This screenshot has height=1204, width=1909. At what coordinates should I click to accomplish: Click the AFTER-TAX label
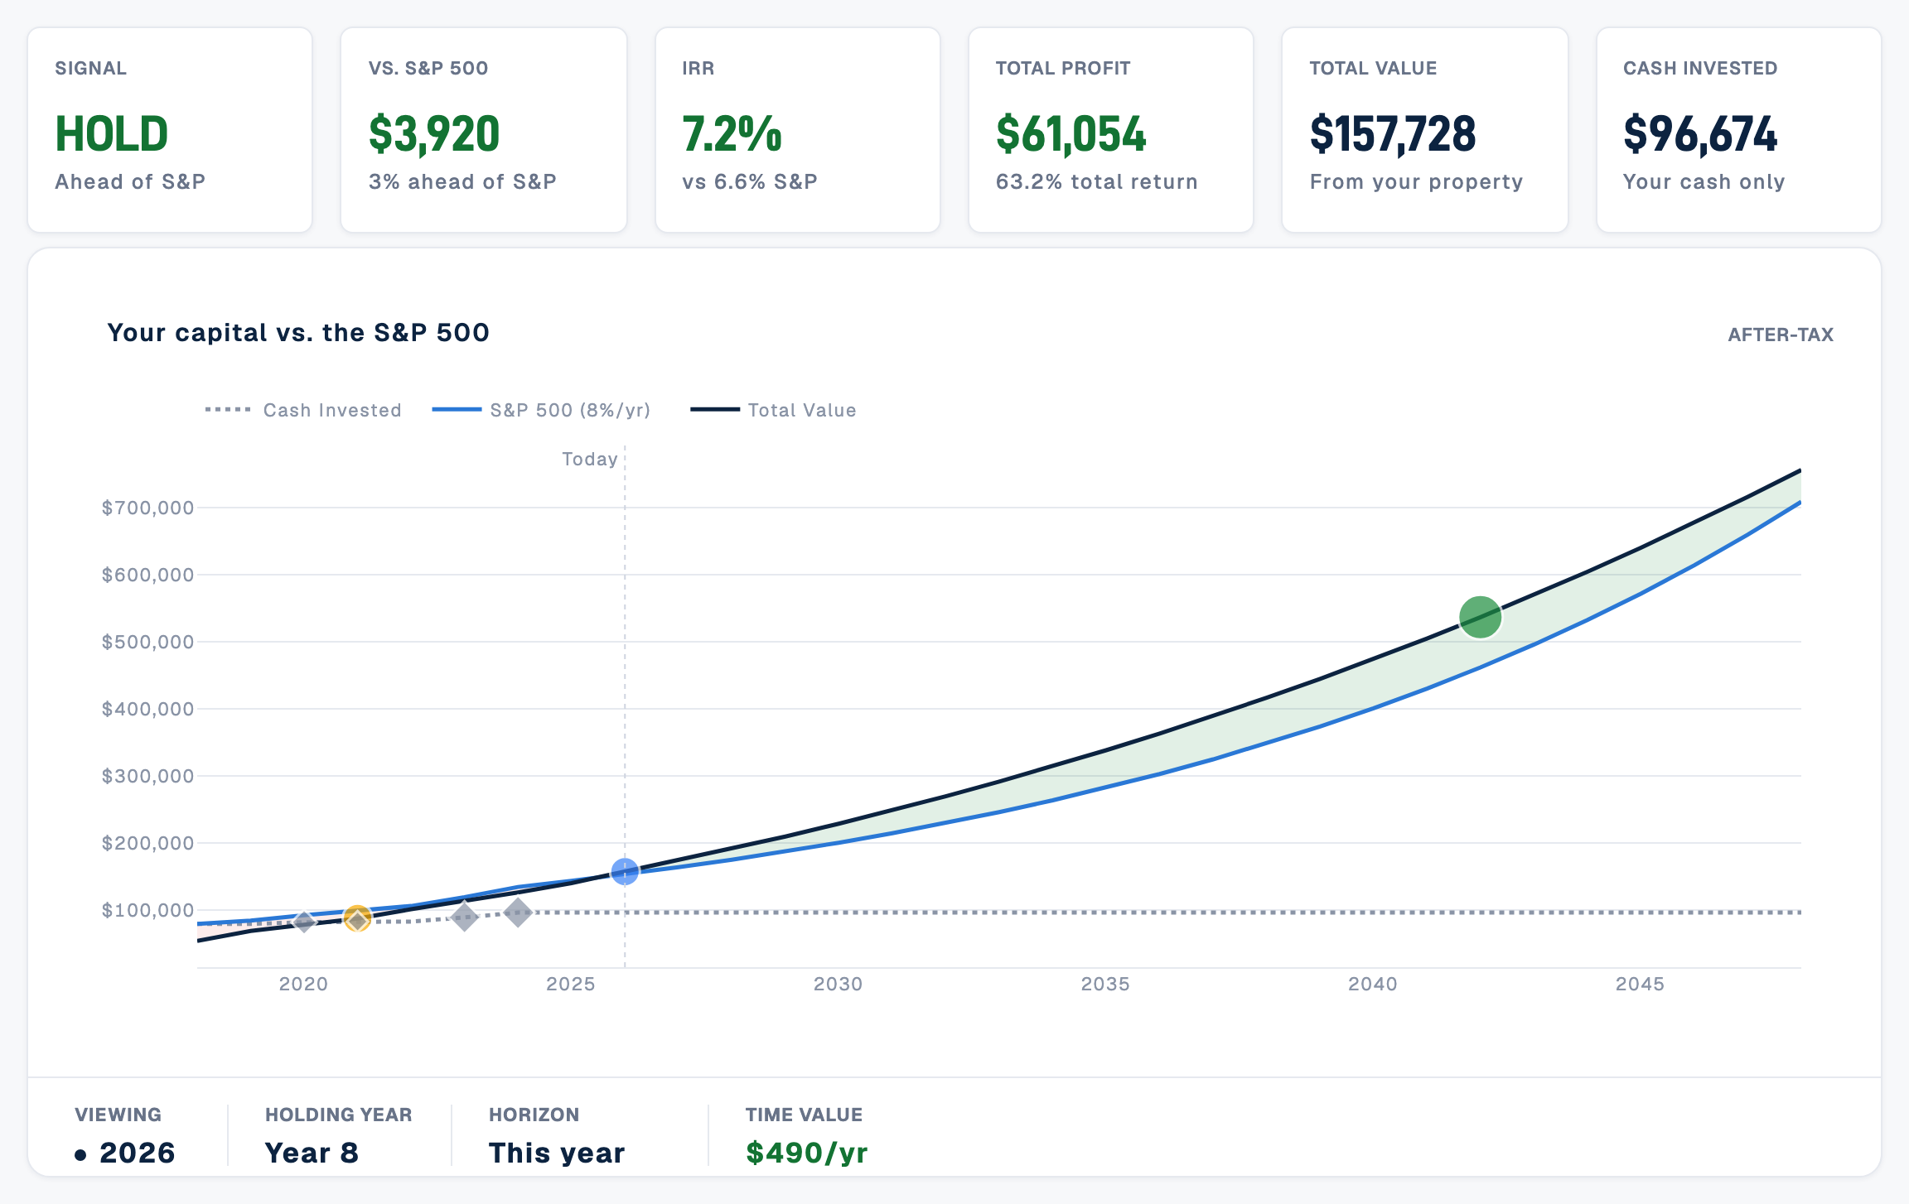point(1781,335)
